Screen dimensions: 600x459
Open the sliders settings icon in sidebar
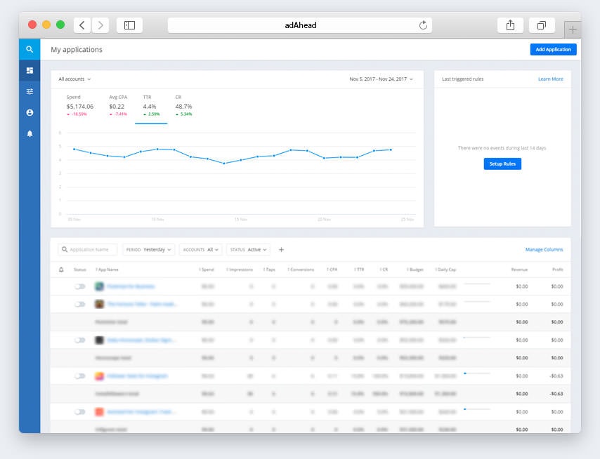pyautogui.click(x=30, y=91)
